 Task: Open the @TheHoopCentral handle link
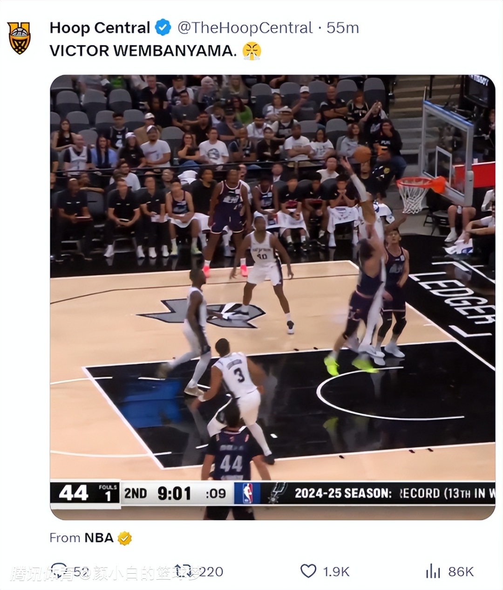pyautogui.click(x=245, y=28)
